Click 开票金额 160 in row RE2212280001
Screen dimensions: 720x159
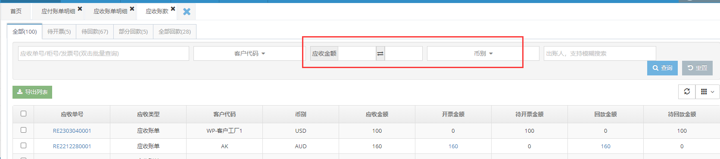coord(453,146)
